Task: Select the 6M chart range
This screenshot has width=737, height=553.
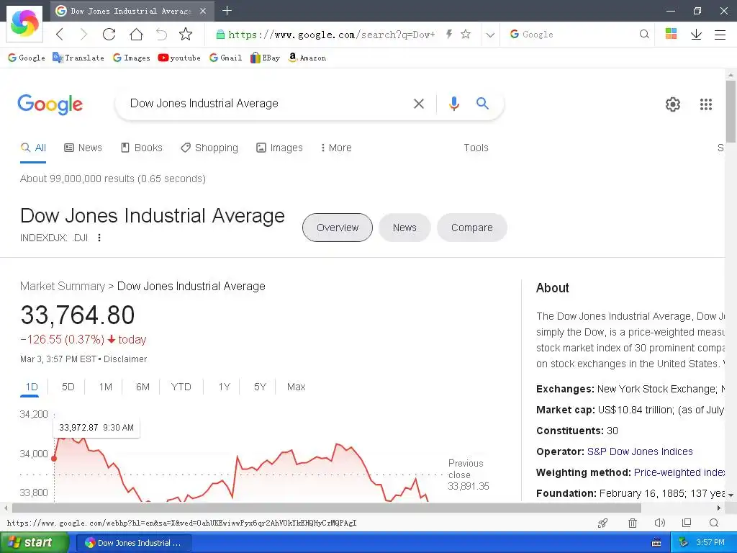Action: [143, 387]
